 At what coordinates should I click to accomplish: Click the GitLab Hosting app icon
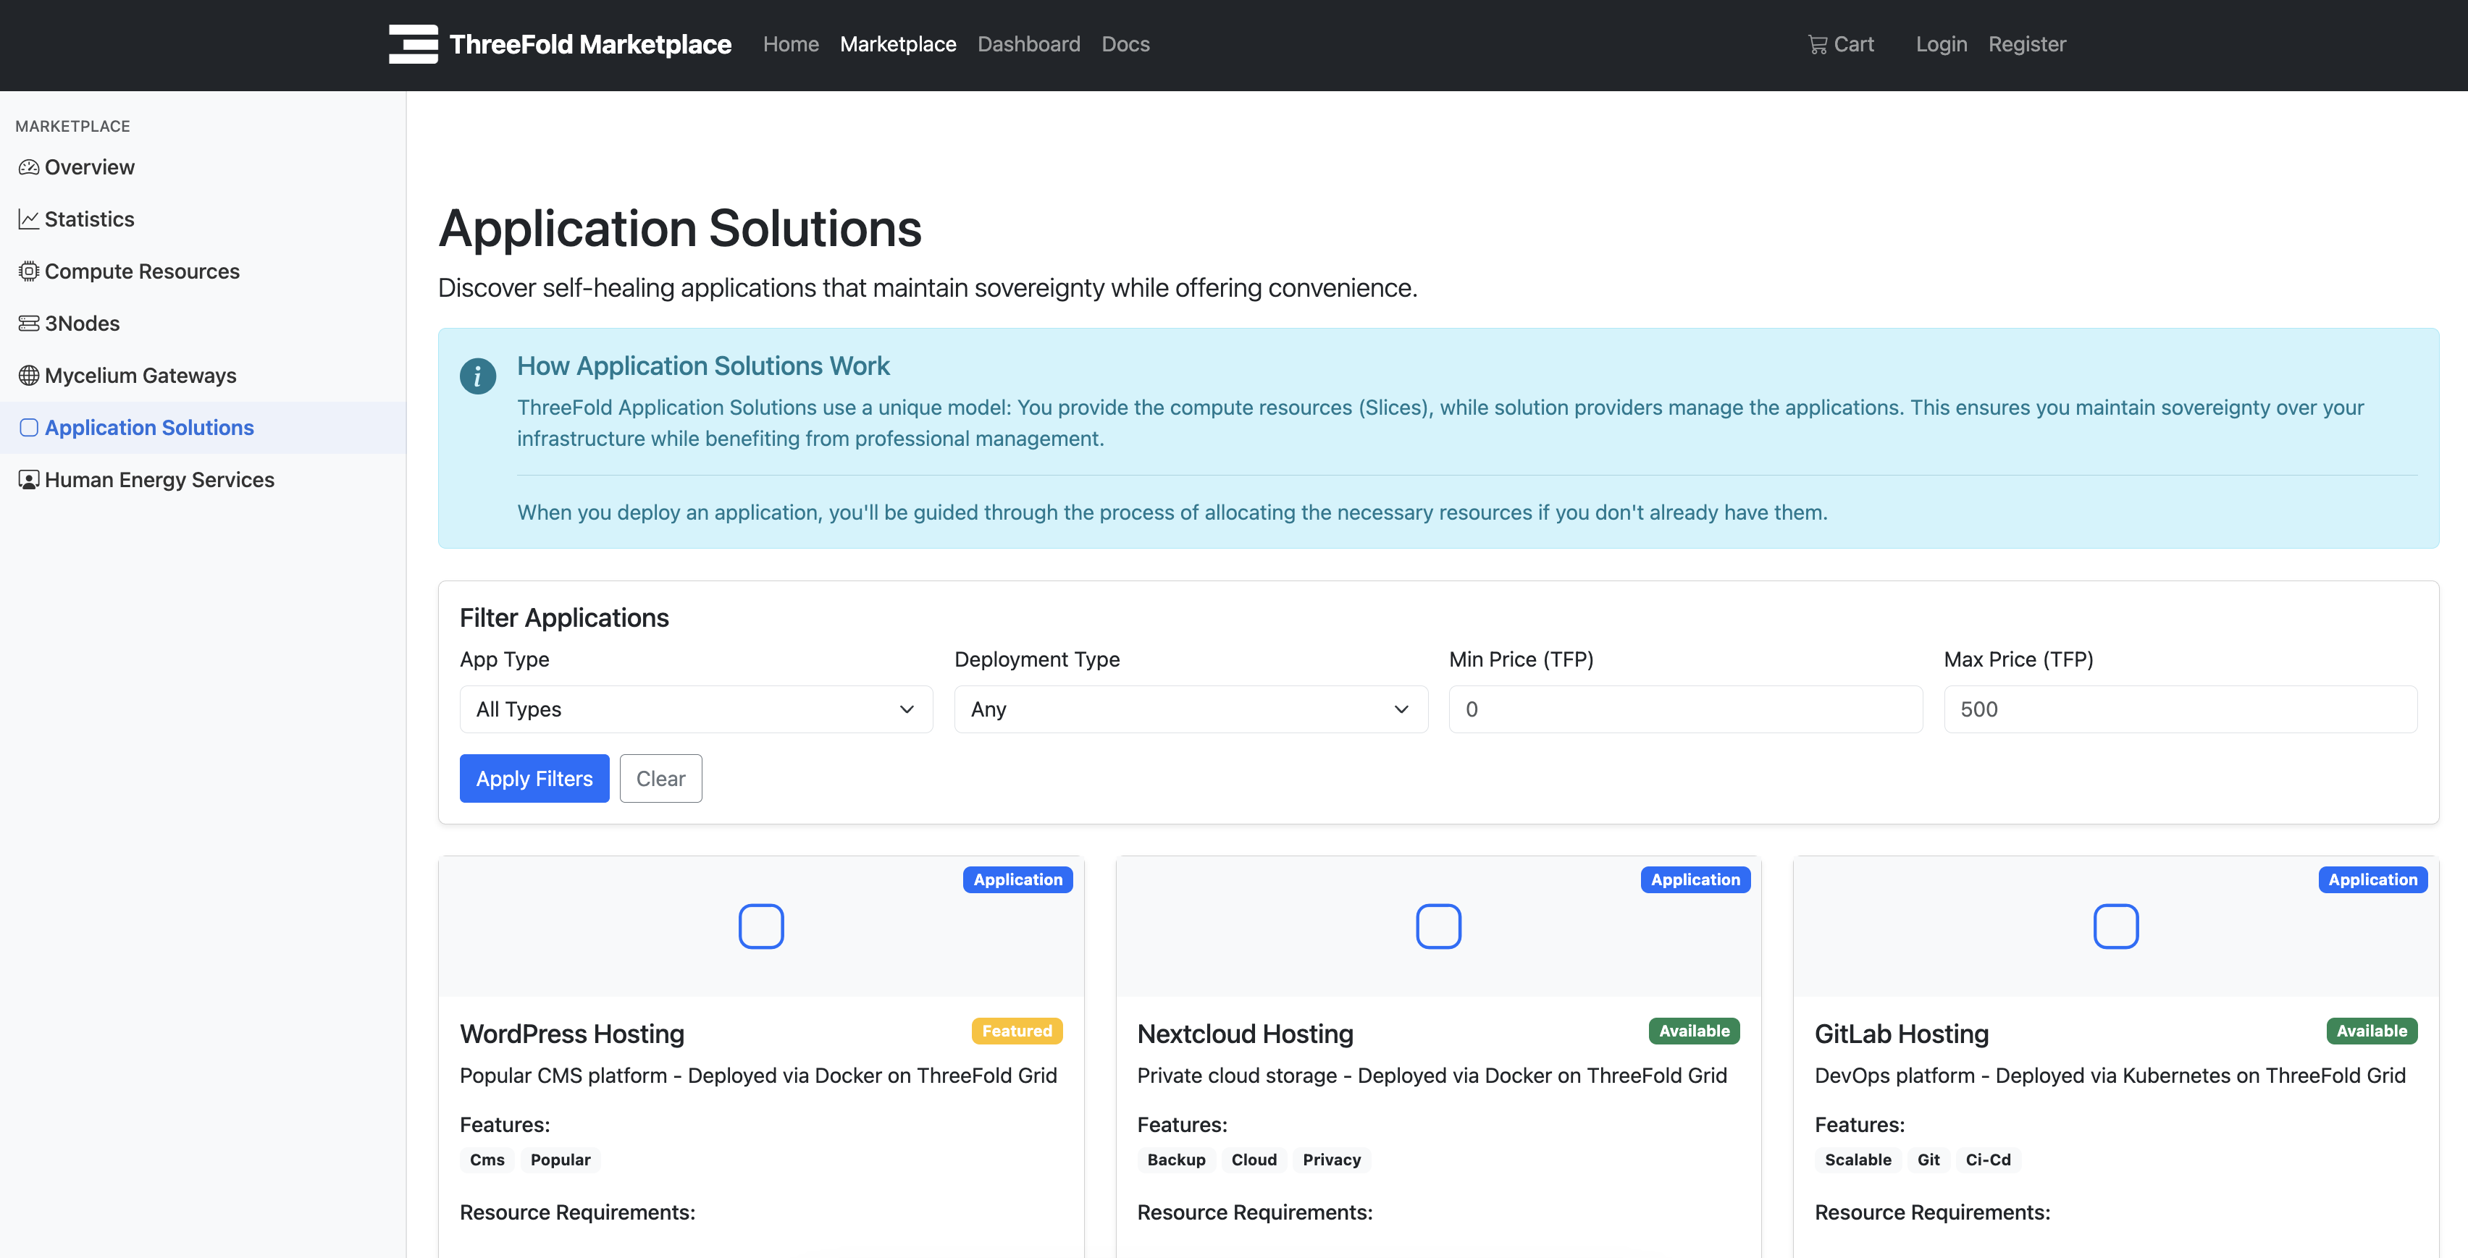pos(2115,926)
